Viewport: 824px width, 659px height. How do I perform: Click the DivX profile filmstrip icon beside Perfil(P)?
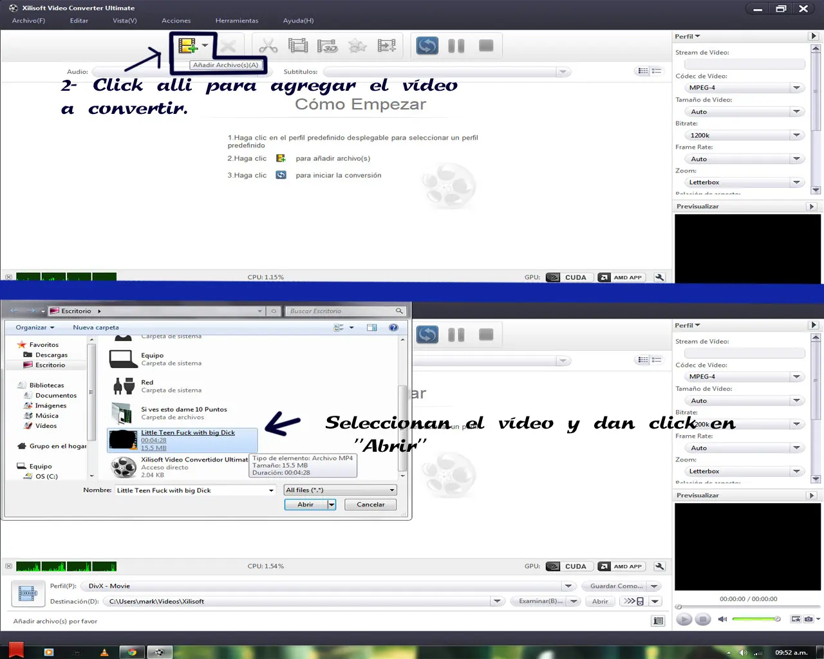(x=27, y=593)
